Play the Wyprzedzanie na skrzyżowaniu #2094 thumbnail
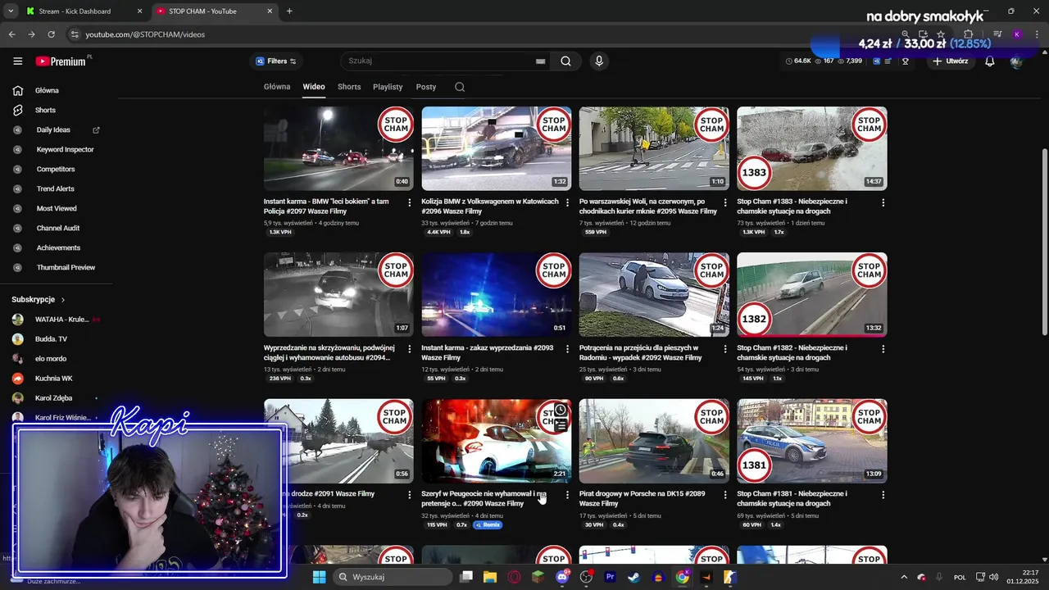The width and height of the screenshot is (1049, 590). click(x=338, y=295)
